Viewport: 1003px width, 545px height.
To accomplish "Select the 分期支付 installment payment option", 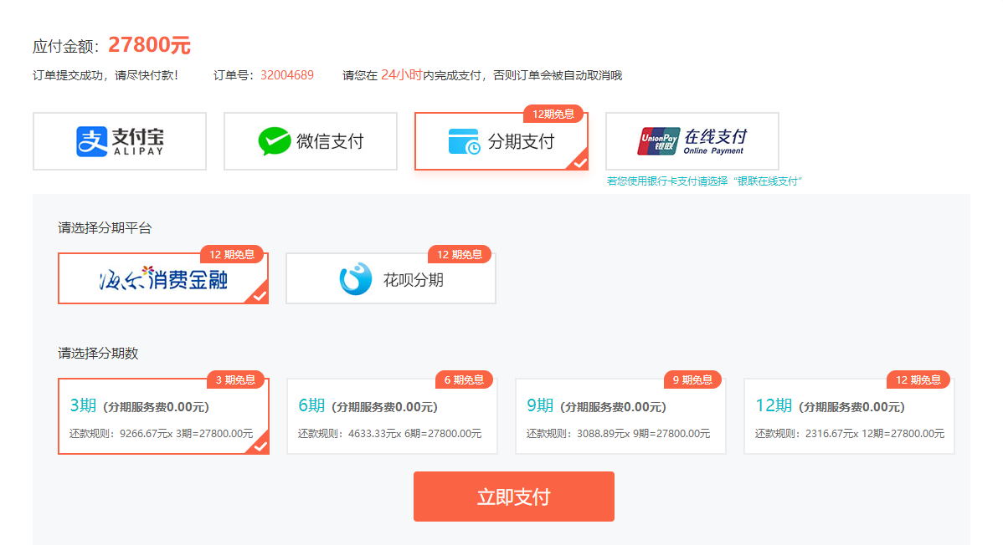I will (501, 142).
